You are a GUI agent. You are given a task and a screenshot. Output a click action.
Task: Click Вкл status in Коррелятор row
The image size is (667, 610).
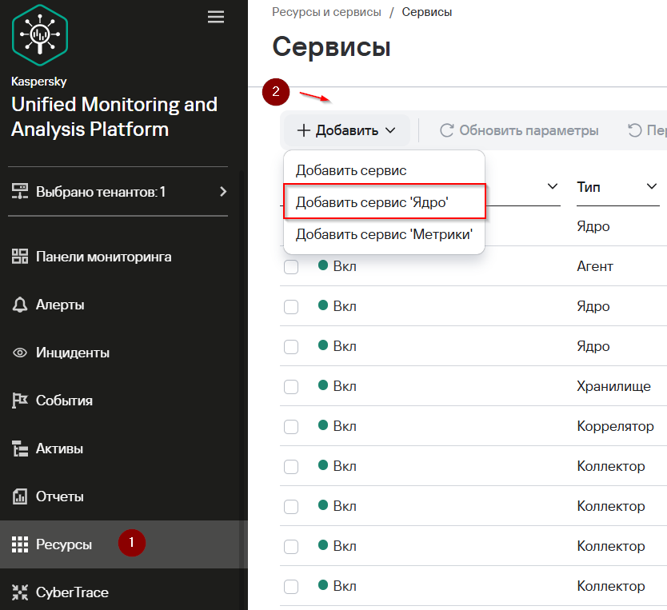coord(337,426)
